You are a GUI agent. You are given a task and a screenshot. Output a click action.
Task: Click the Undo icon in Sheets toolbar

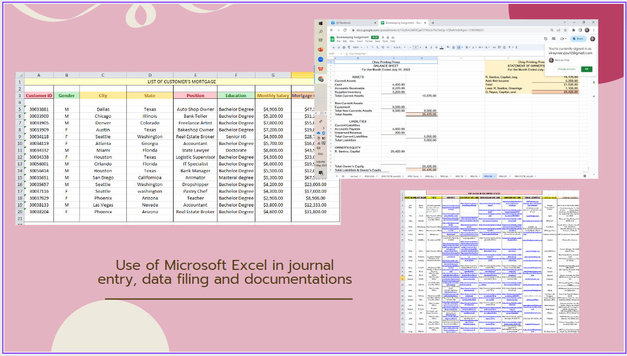(333, 47)
